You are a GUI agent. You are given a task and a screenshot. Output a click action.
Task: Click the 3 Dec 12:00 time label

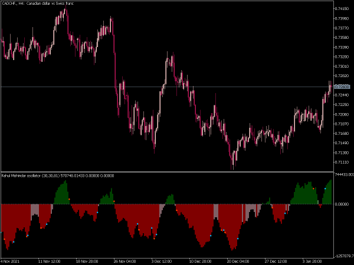pyautogui.click(x=162, y=261)
